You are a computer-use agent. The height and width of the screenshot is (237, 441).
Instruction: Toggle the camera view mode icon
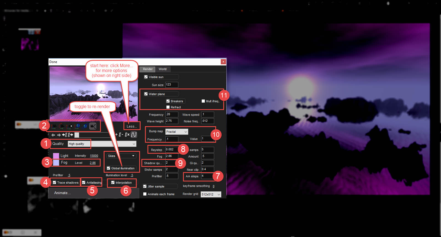(x=93, y=126)
